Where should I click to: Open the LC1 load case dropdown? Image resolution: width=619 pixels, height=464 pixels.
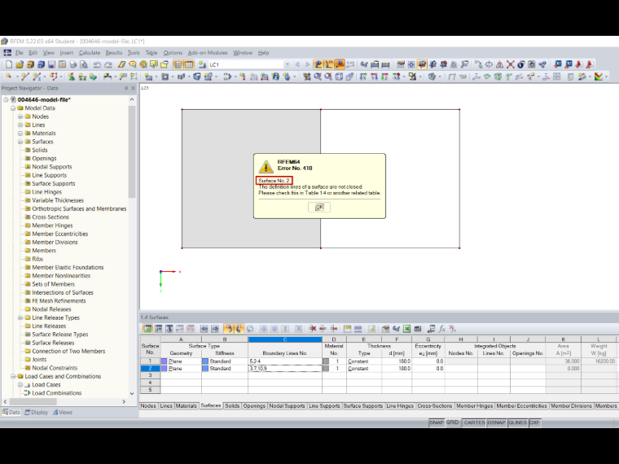pos(287,64)
